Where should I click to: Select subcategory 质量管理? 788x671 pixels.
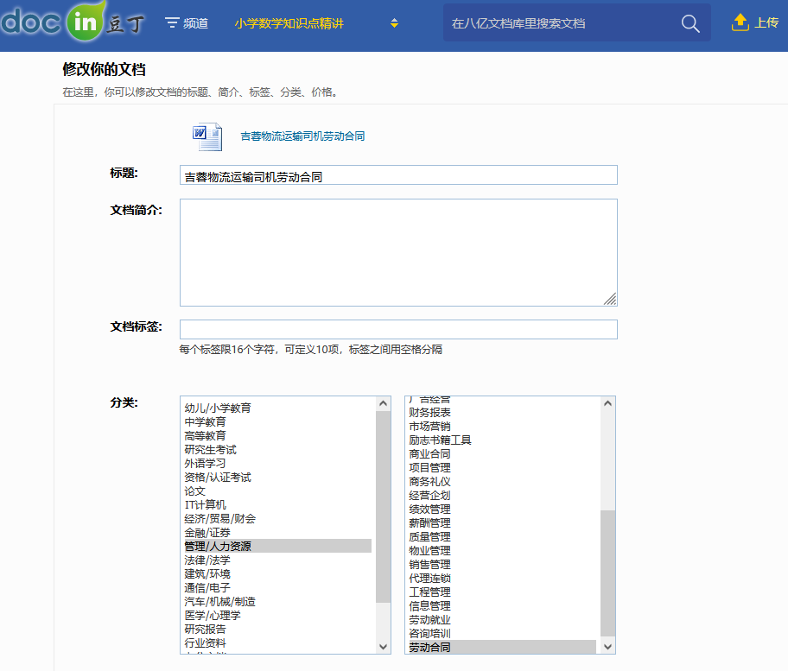pyautogui.click(x=503, y=536)
